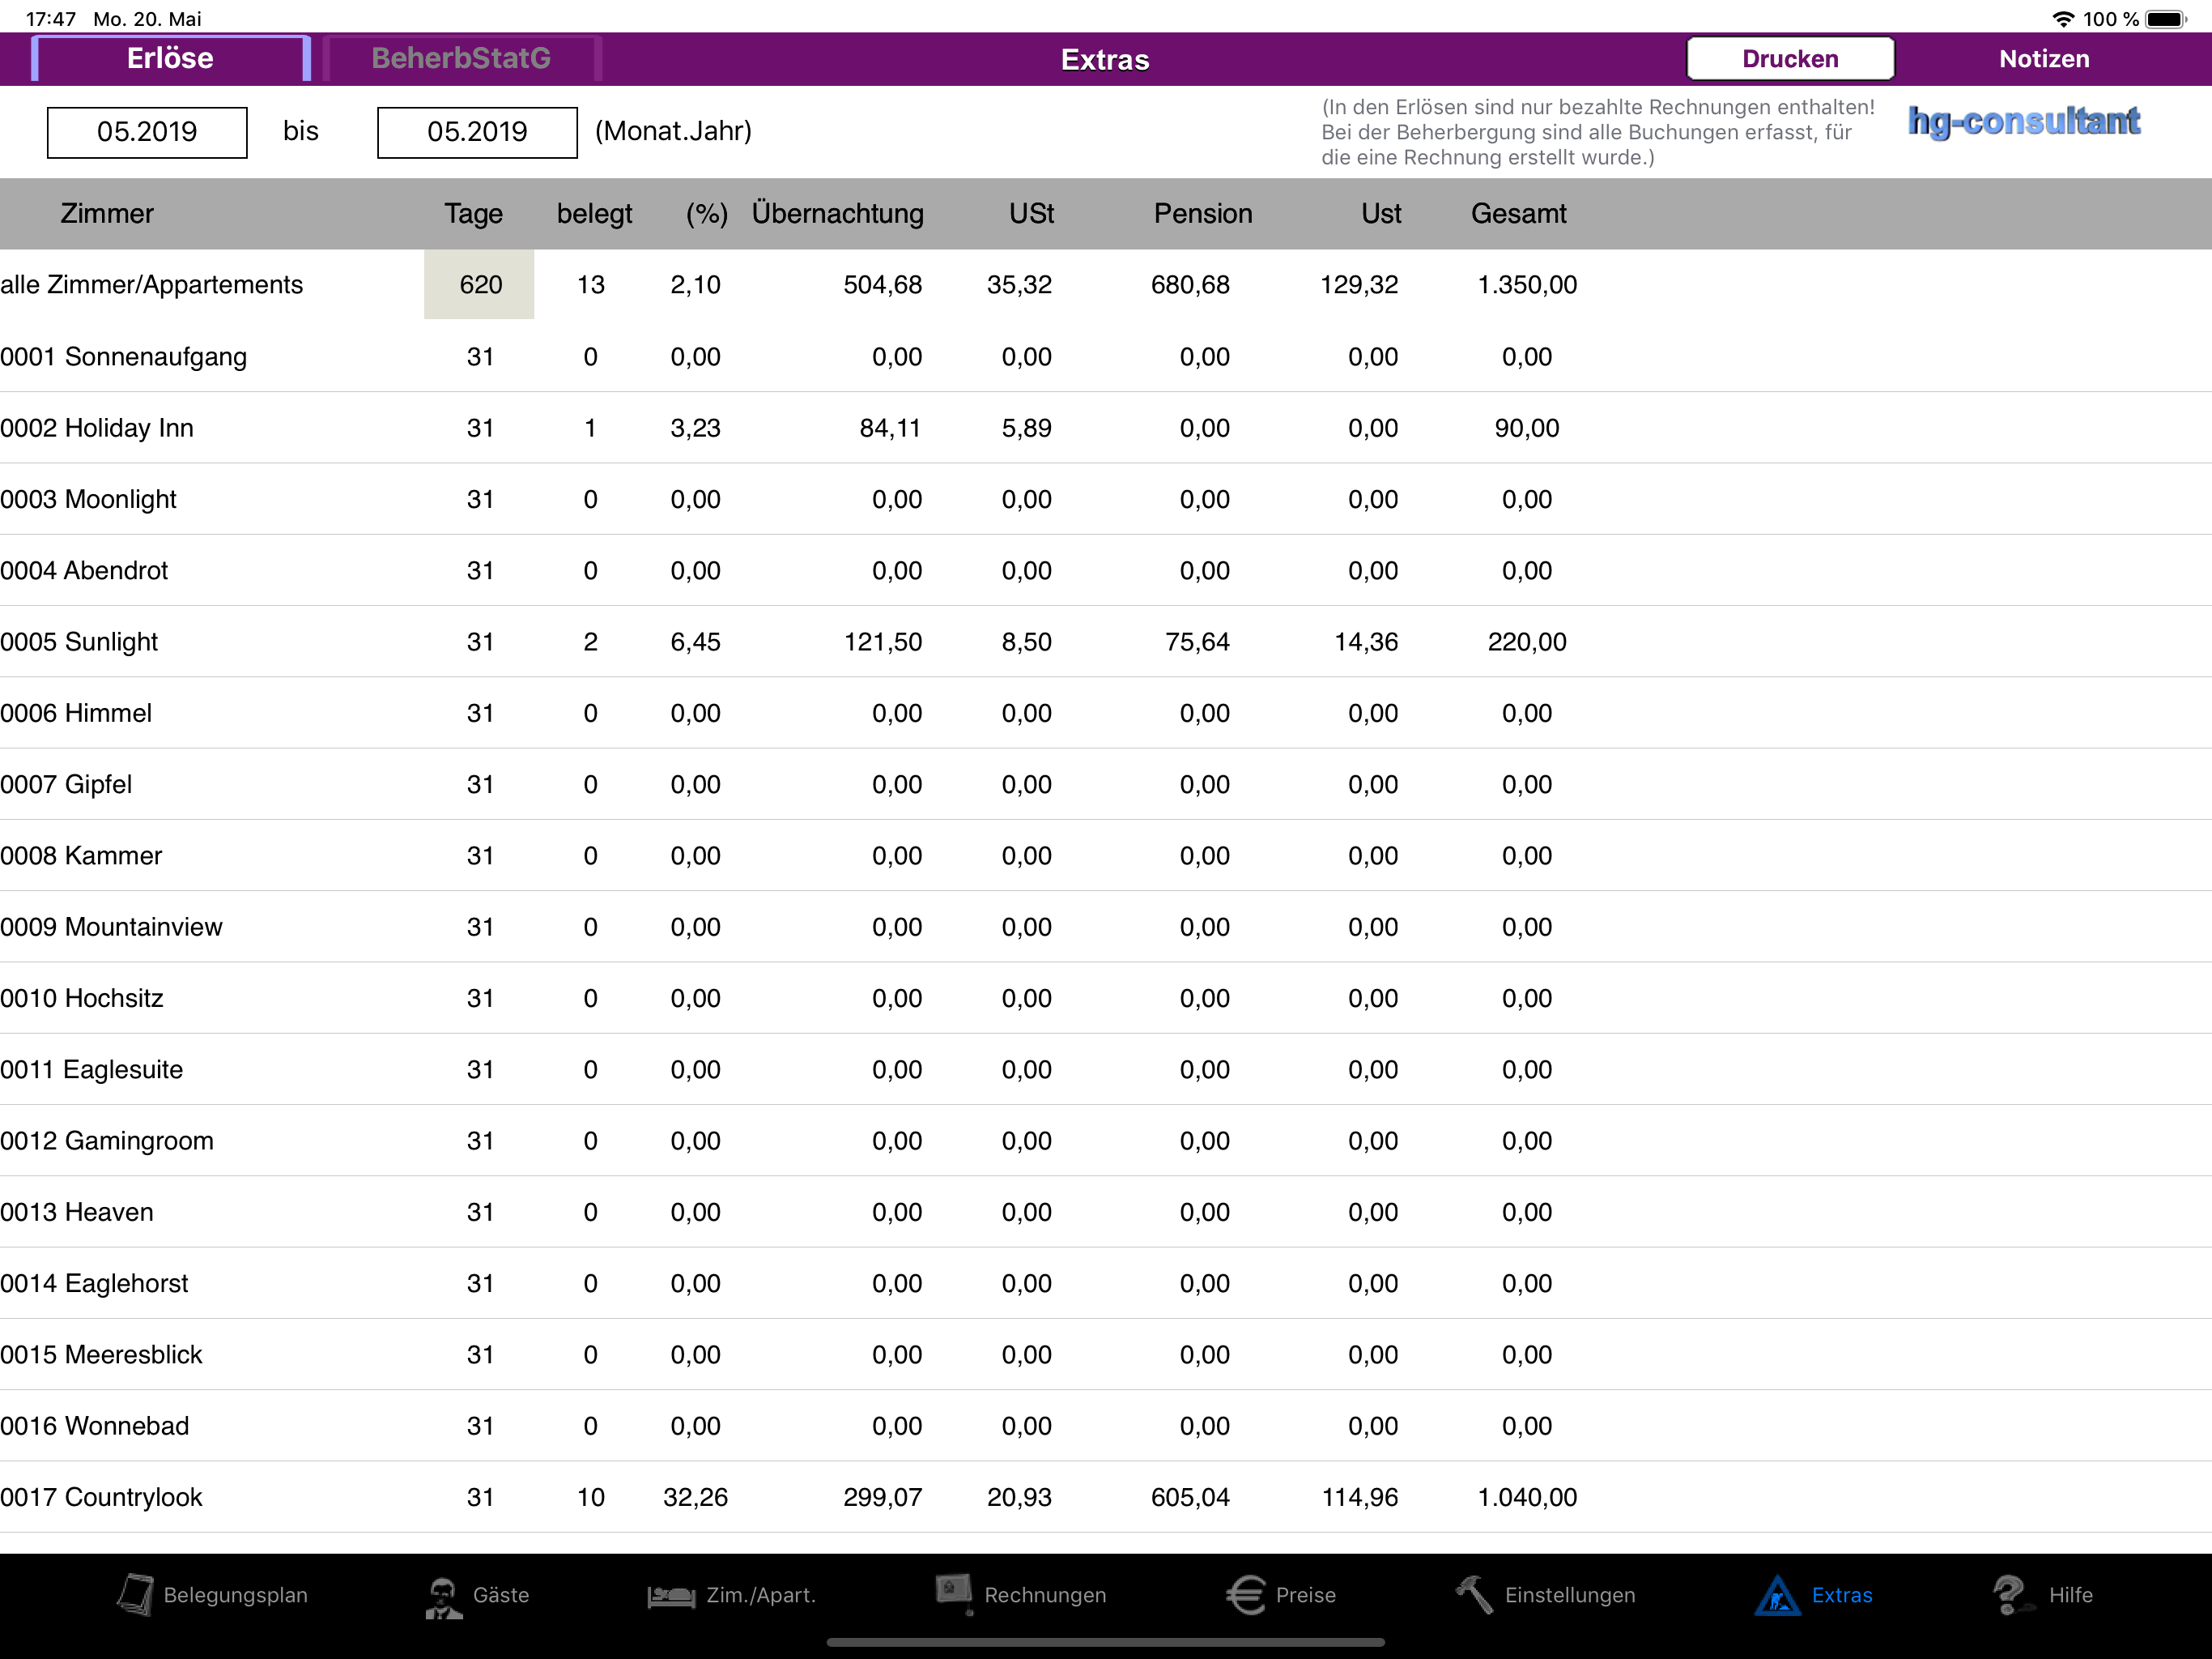Image resolution: width=2212 pixels, height=1659 pixels.
Task: Switch to the BeherbStatG tab
Action: tap(461, 58)
